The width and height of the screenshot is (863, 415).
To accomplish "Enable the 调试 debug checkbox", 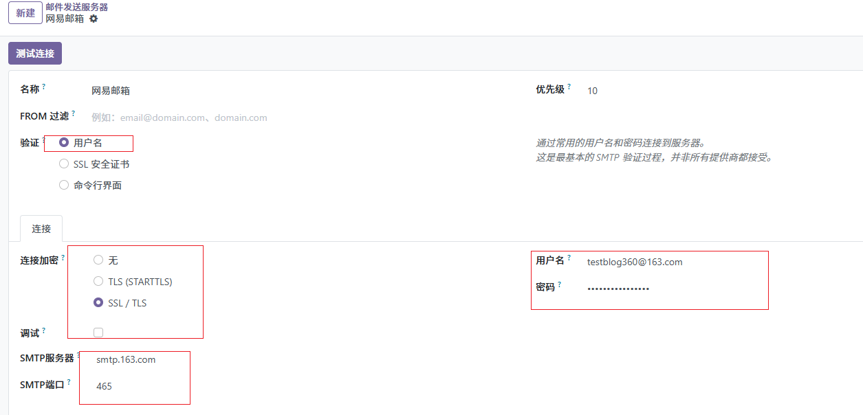I will point(98,333).
